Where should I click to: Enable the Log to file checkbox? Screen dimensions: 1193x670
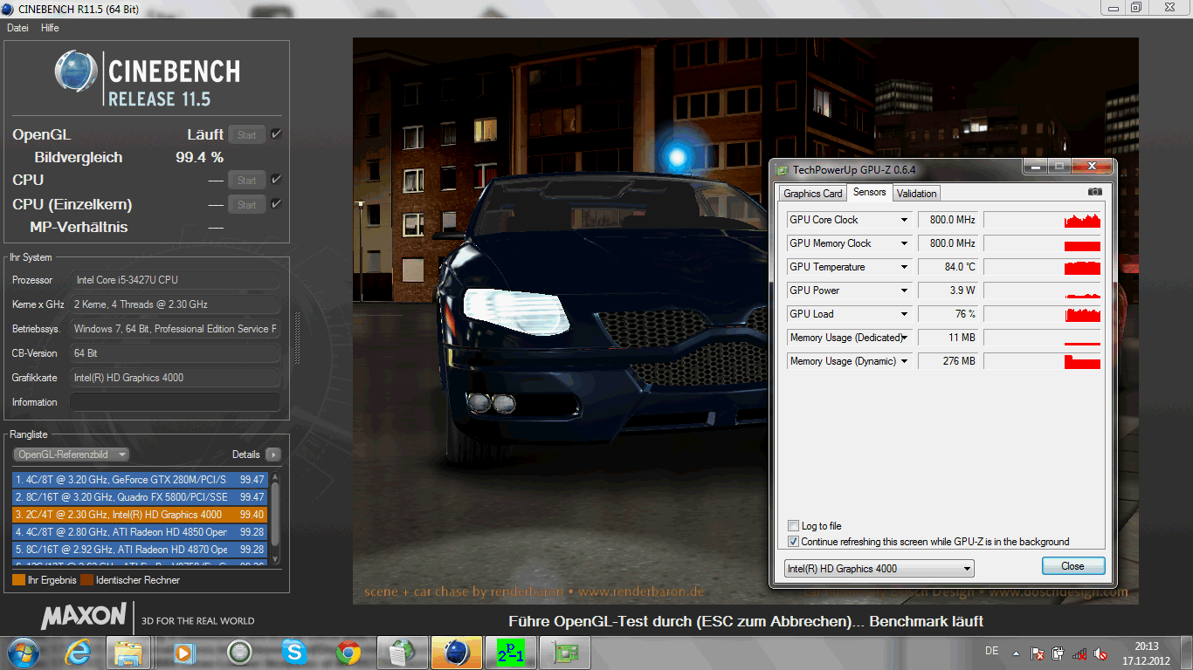pyautogui.click(x=793, y=526)
